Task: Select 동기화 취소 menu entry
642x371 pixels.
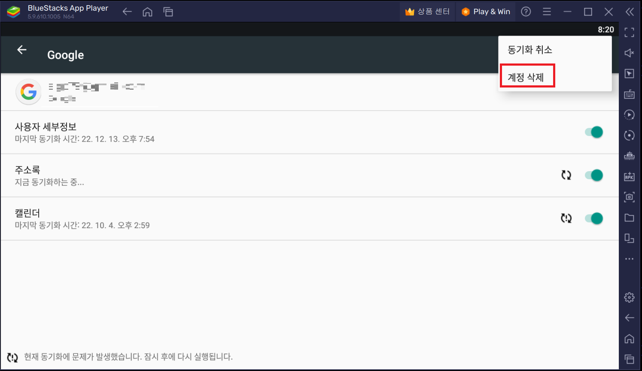Action: [x=555, y=50]
